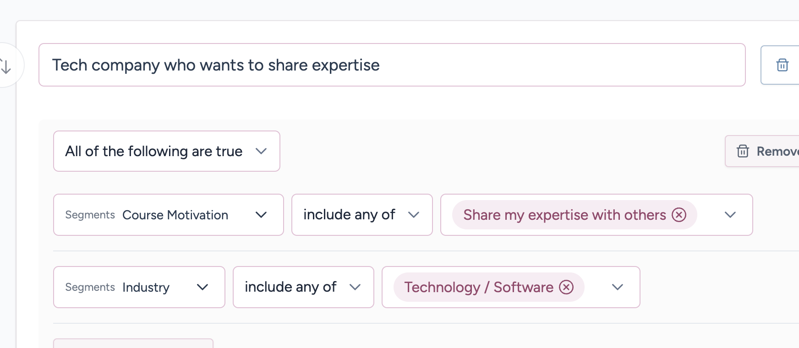799x348 pixels.
Task: Click the "Share my expertise with others" tag text
Action: [564, 215]
